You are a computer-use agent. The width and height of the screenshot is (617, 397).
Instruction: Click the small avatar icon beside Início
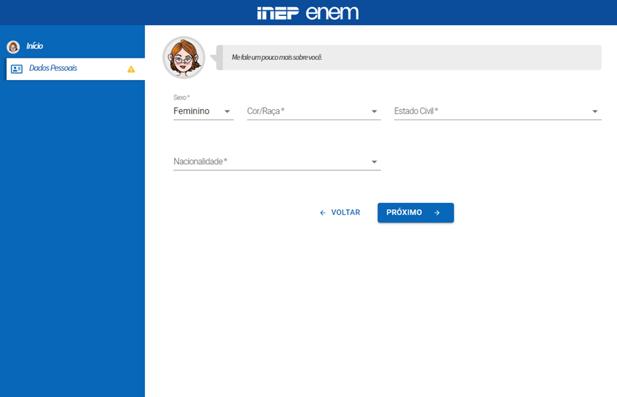click(13, 47)
